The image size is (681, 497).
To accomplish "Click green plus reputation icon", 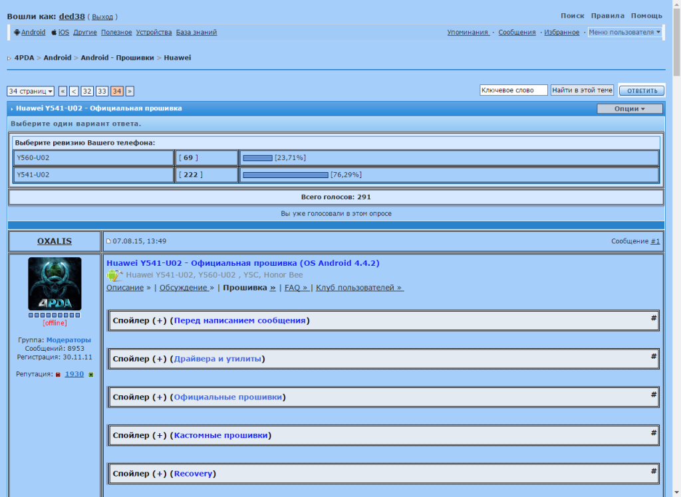I will click(x=90, y=375).
